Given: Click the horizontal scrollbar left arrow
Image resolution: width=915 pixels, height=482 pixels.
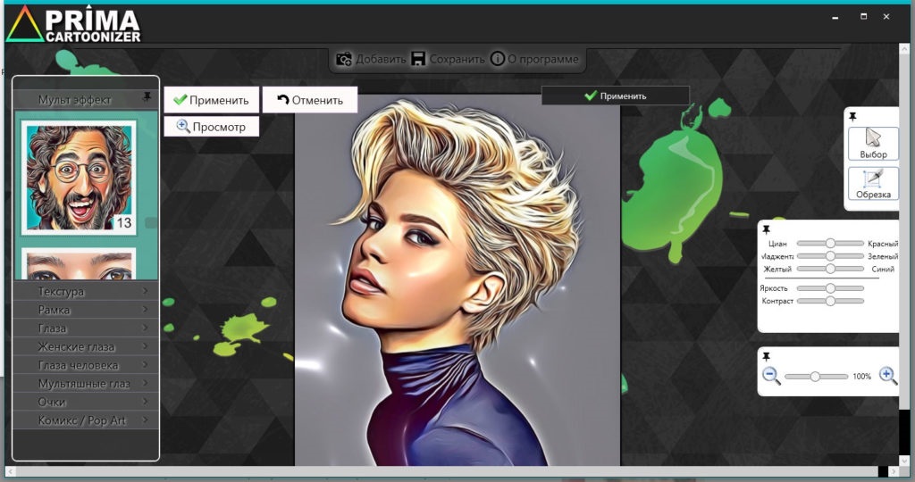Looking at the screenshot, I should click(x=11, y=471).
